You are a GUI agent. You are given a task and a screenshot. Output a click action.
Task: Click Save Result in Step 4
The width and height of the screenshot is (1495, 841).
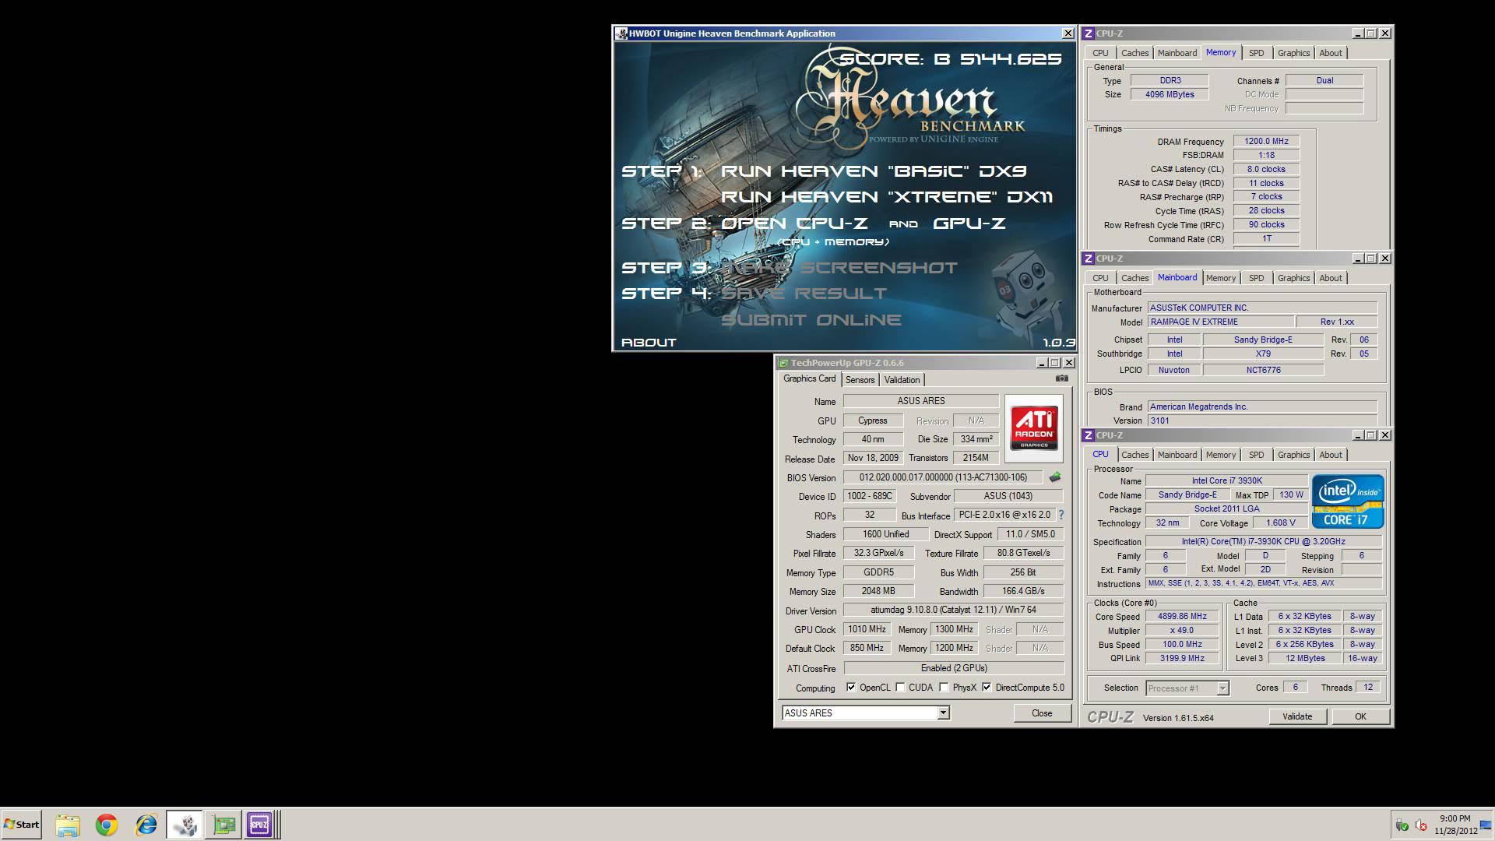[x=804, y=294]
